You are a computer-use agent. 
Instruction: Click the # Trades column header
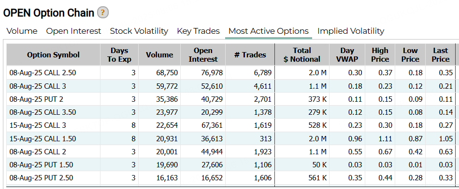click(x=250, y=54)
